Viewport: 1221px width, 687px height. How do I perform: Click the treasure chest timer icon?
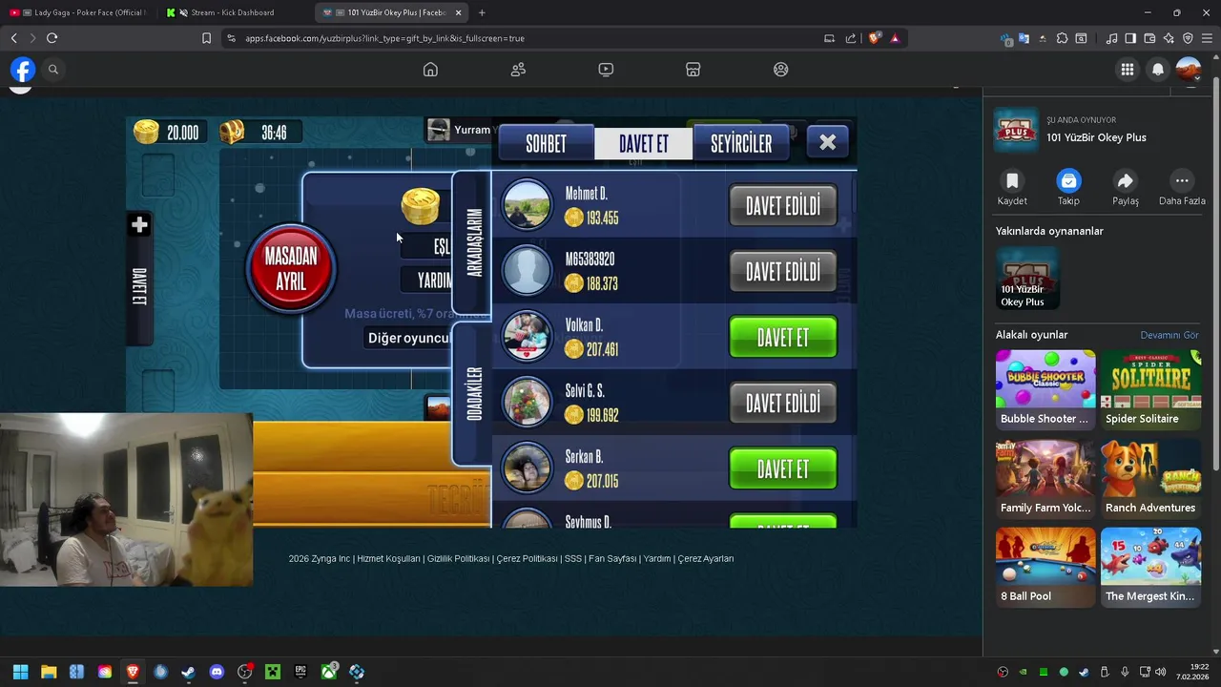click(x=232, y=133)
